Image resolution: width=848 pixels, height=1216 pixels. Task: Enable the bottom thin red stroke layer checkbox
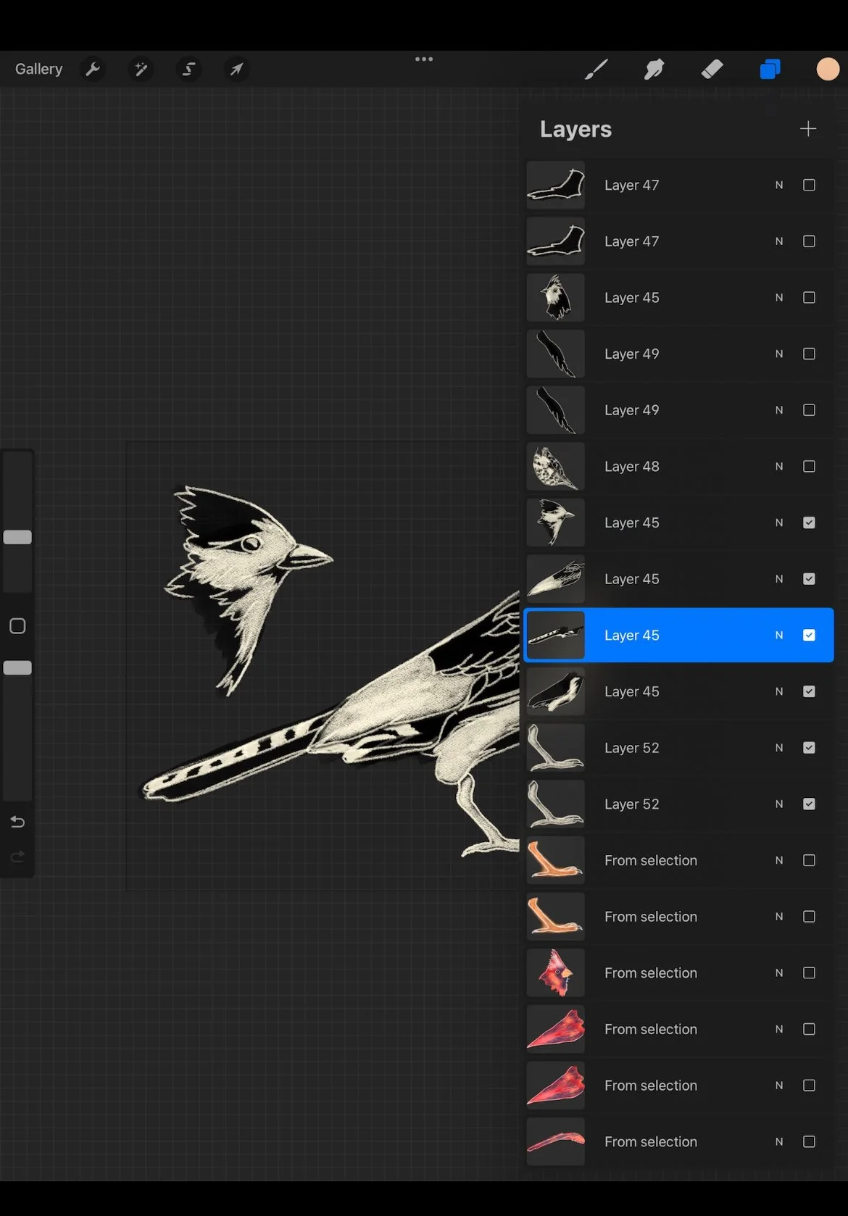point(809,1142)
